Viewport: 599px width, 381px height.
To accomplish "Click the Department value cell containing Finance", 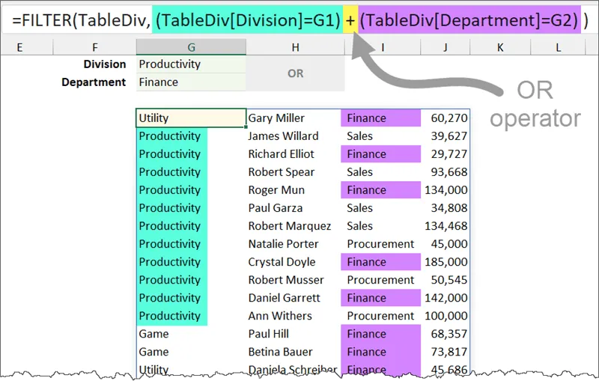I will point(191,82).
